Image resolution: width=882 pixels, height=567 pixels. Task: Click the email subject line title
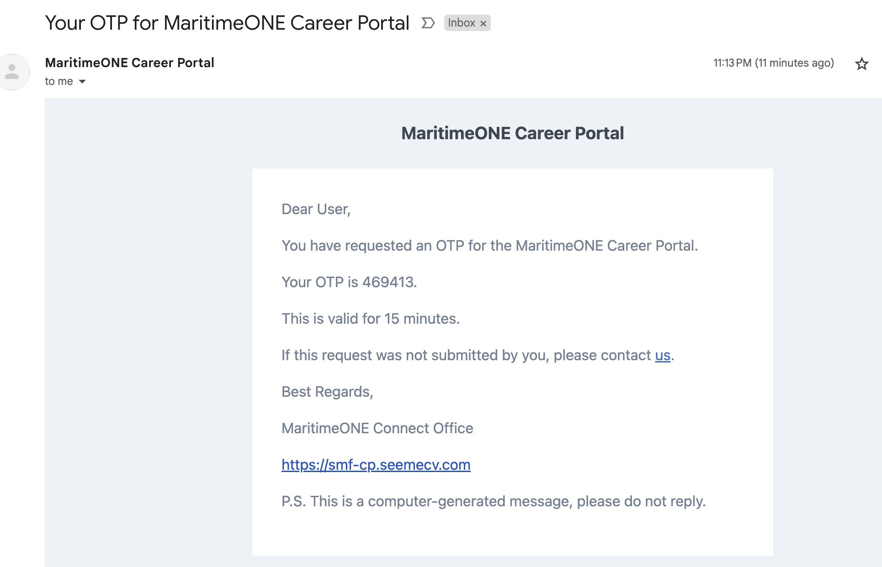(227, 23)
